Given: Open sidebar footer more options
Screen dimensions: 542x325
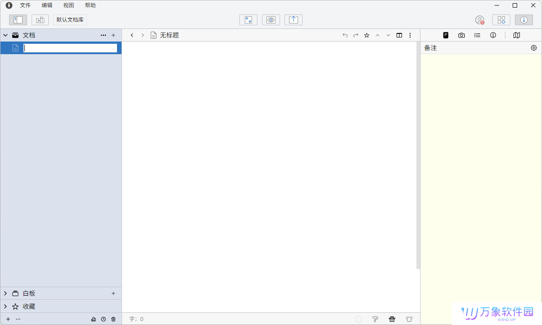Looking at the screenshot, I should pyautogui.click(x=18, y=319).
